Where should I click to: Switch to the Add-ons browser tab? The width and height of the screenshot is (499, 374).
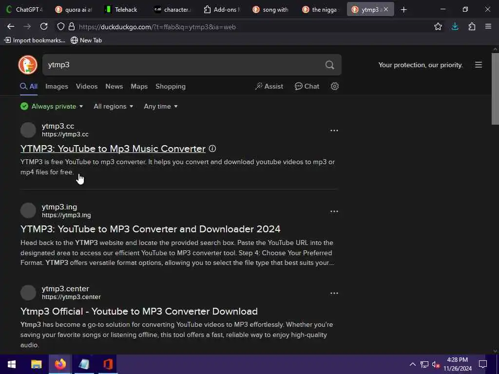pos(223,10)
